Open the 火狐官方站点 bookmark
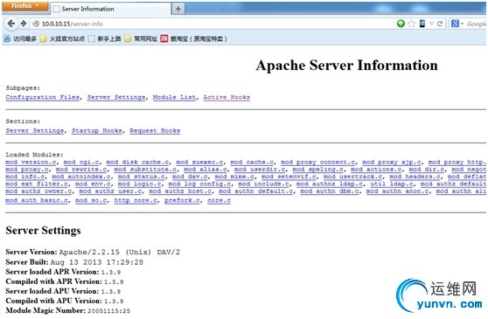Image resolution: width=488 pixels, height=319 pixels. click(63, 38)
